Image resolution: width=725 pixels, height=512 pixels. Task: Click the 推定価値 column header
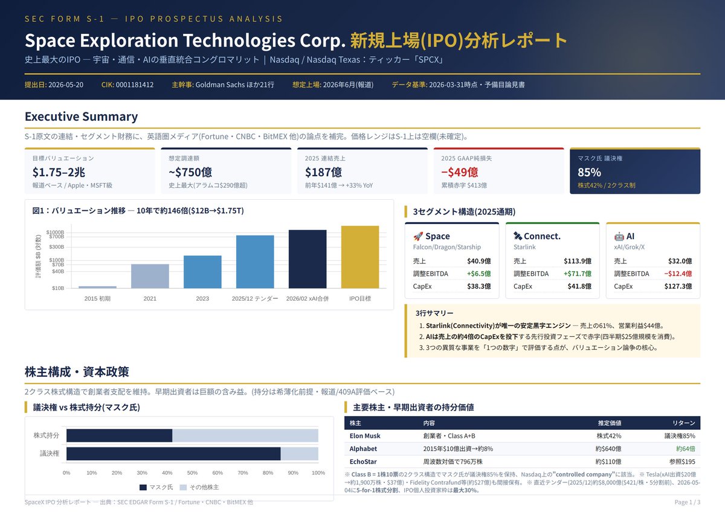point(610,423)
